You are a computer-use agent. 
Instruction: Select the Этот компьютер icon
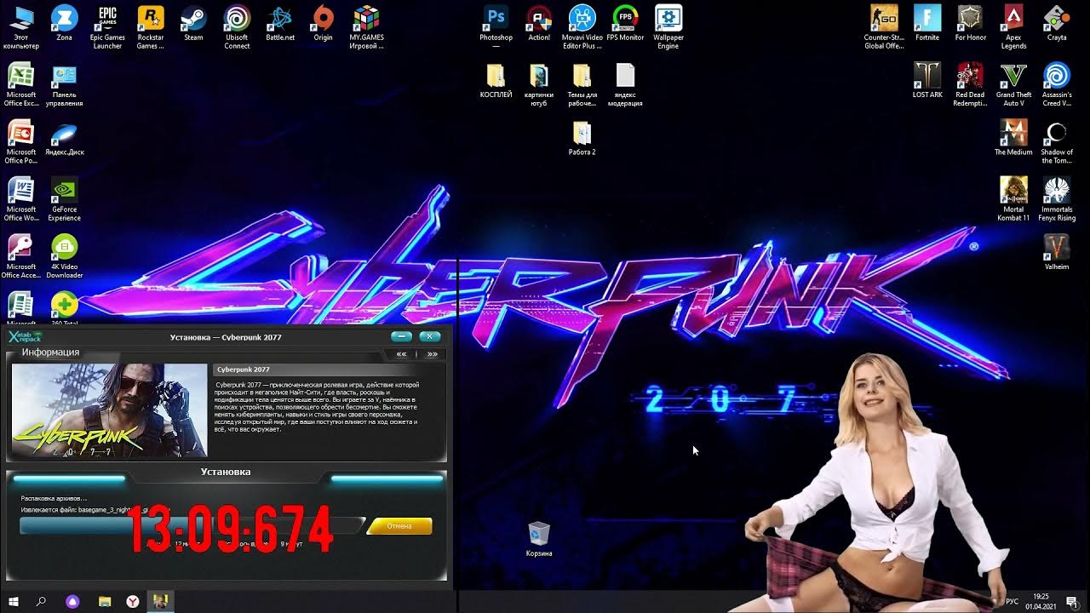click(x=20, y=27)
